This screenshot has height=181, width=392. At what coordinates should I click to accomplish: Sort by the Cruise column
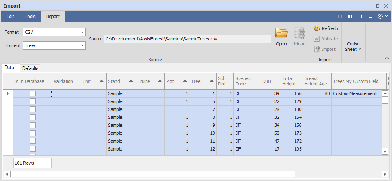tap(150, 81)
